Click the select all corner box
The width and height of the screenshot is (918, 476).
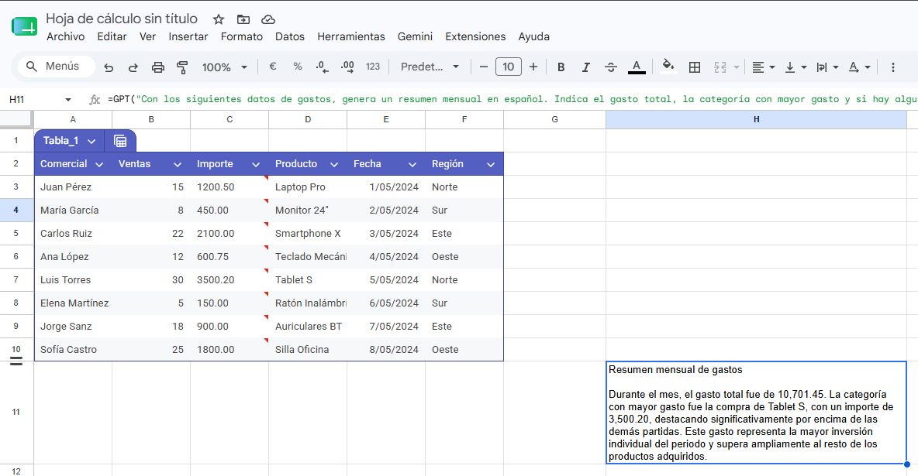[x=16, y=119]
